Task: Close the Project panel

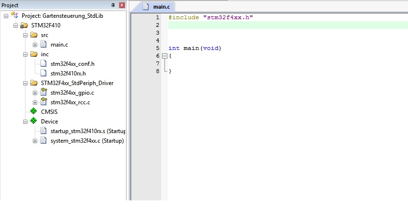Action: [x=122, y=5]
